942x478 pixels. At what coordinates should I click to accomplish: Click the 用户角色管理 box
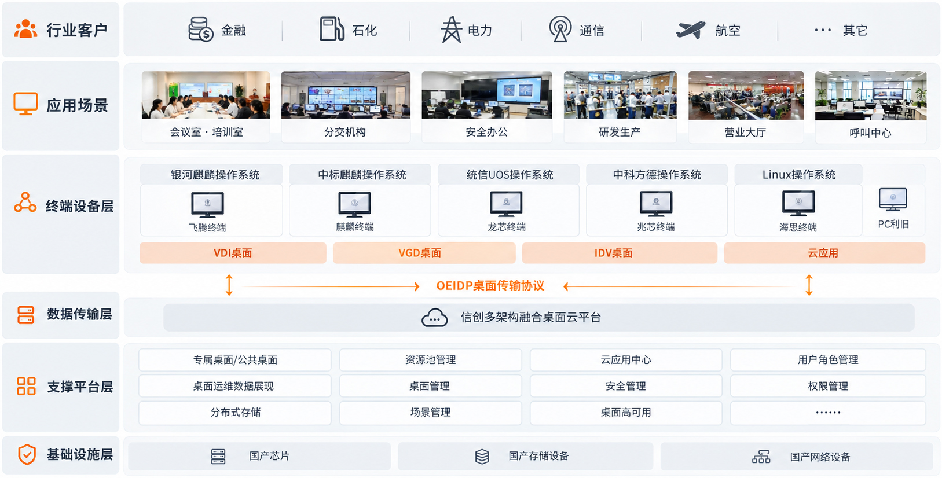click(828, 359)
